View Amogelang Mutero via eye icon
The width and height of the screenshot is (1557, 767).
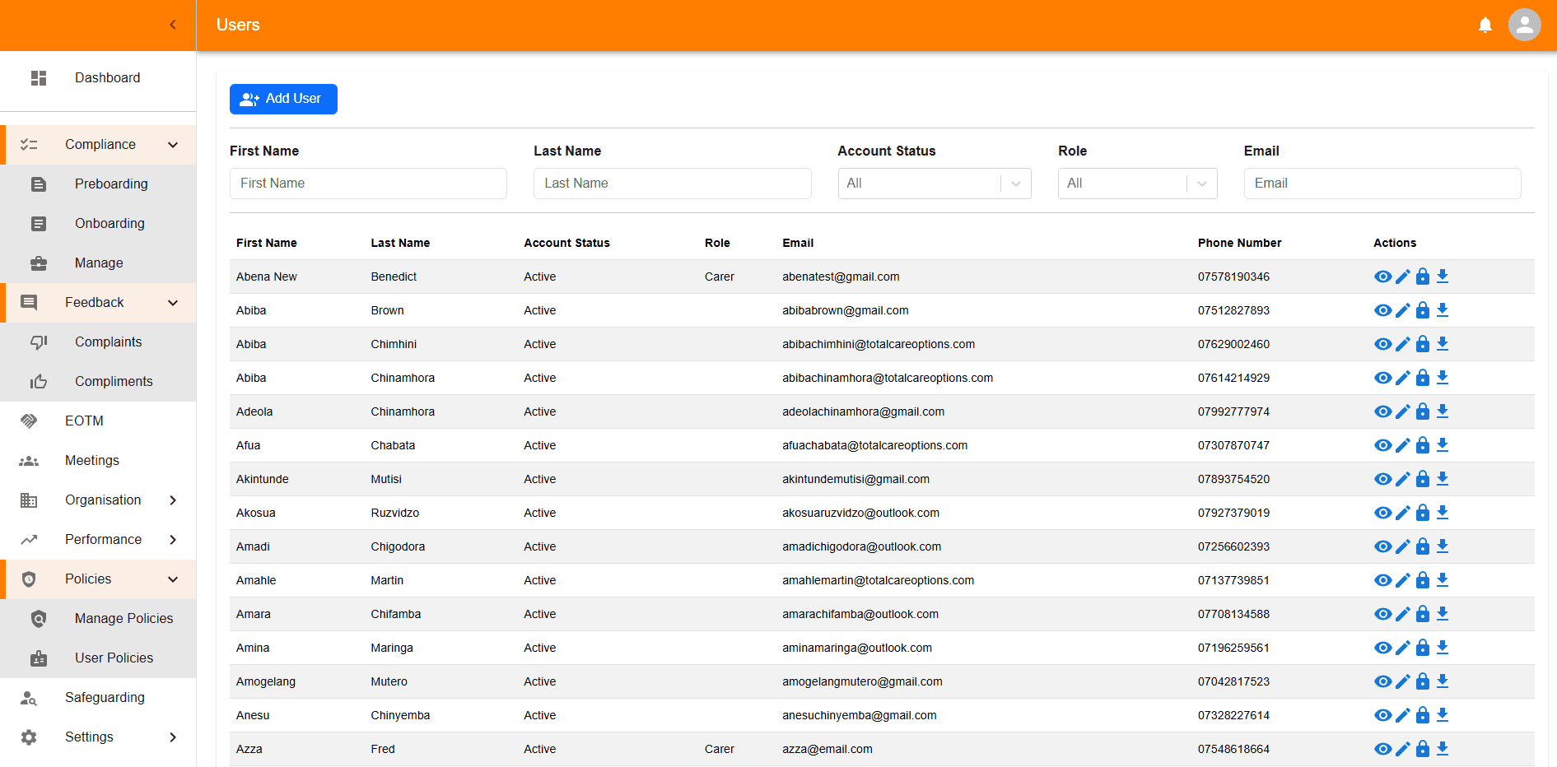click(x=1383, y=681)
